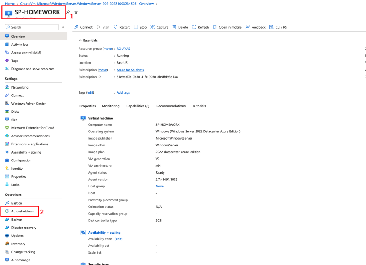The width and height of the screenshot is (366, 265).
Task: Open the Recommendations tab
Action: 171,106
